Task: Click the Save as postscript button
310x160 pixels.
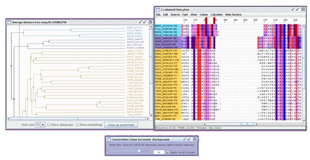Action: coord(121,125)
